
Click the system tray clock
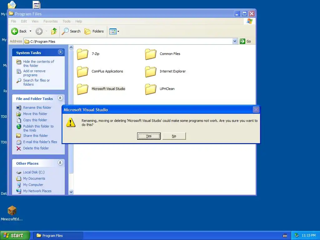(x=308, y=236)
